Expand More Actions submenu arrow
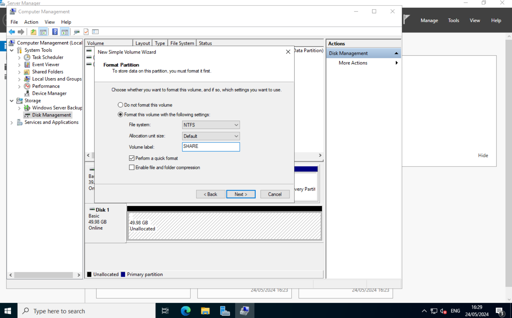 pos(397,63)
